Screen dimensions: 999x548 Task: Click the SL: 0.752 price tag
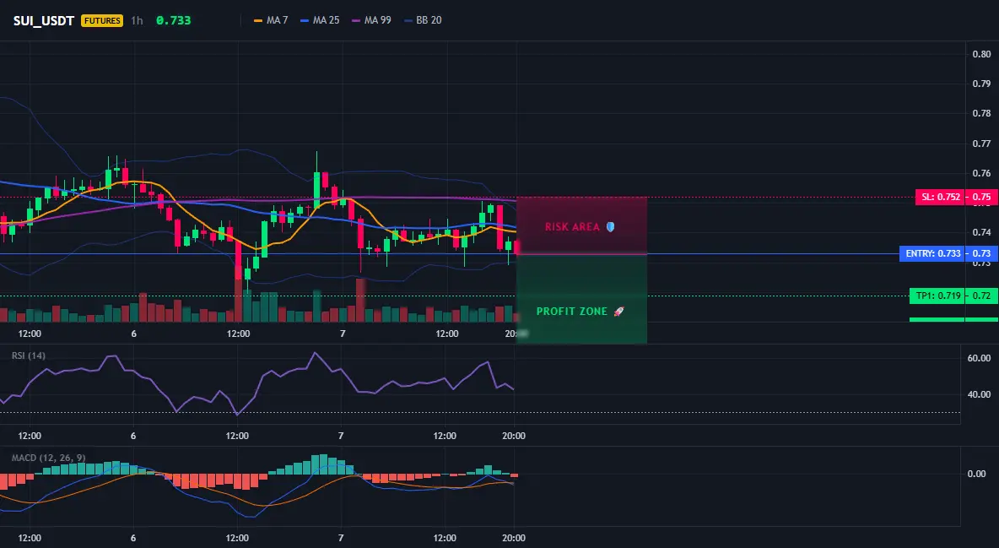pos(940,197)
